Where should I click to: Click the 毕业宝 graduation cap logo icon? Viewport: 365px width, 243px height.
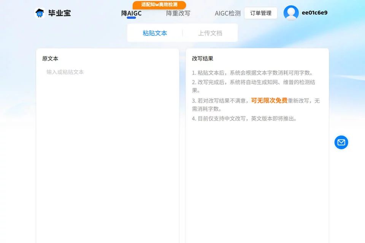pos(40,13)
